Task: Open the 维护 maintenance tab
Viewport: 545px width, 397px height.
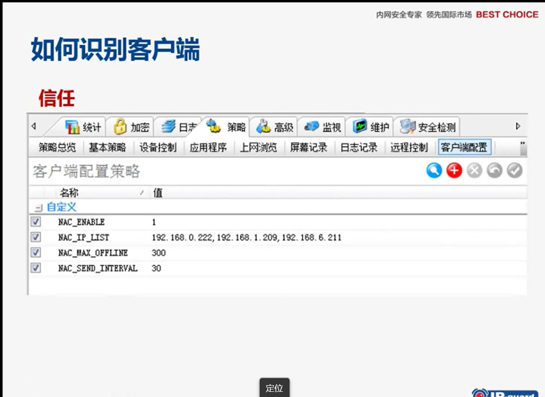Action: coord(371,127)
